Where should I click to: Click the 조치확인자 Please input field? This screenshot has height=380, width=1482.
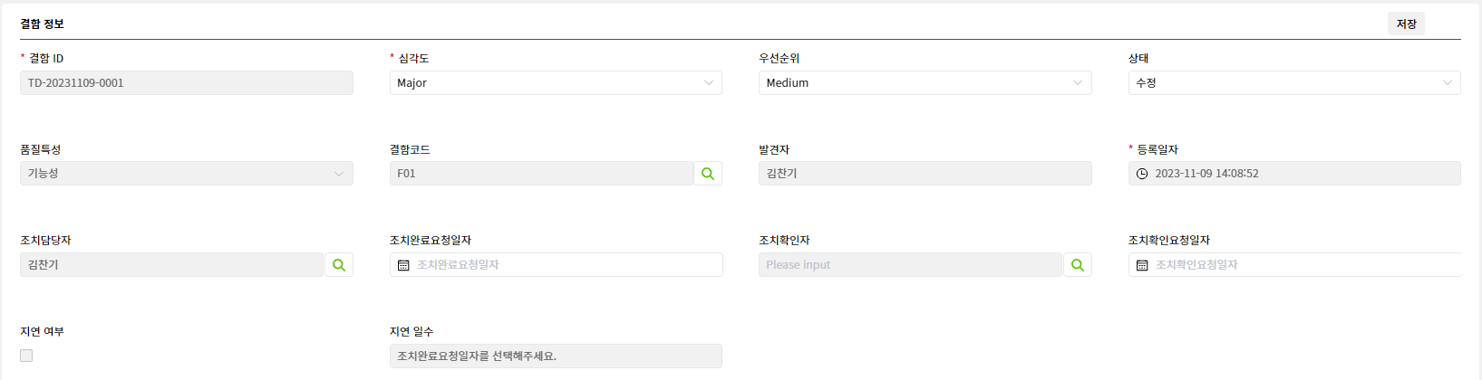(x=911, y=265)
